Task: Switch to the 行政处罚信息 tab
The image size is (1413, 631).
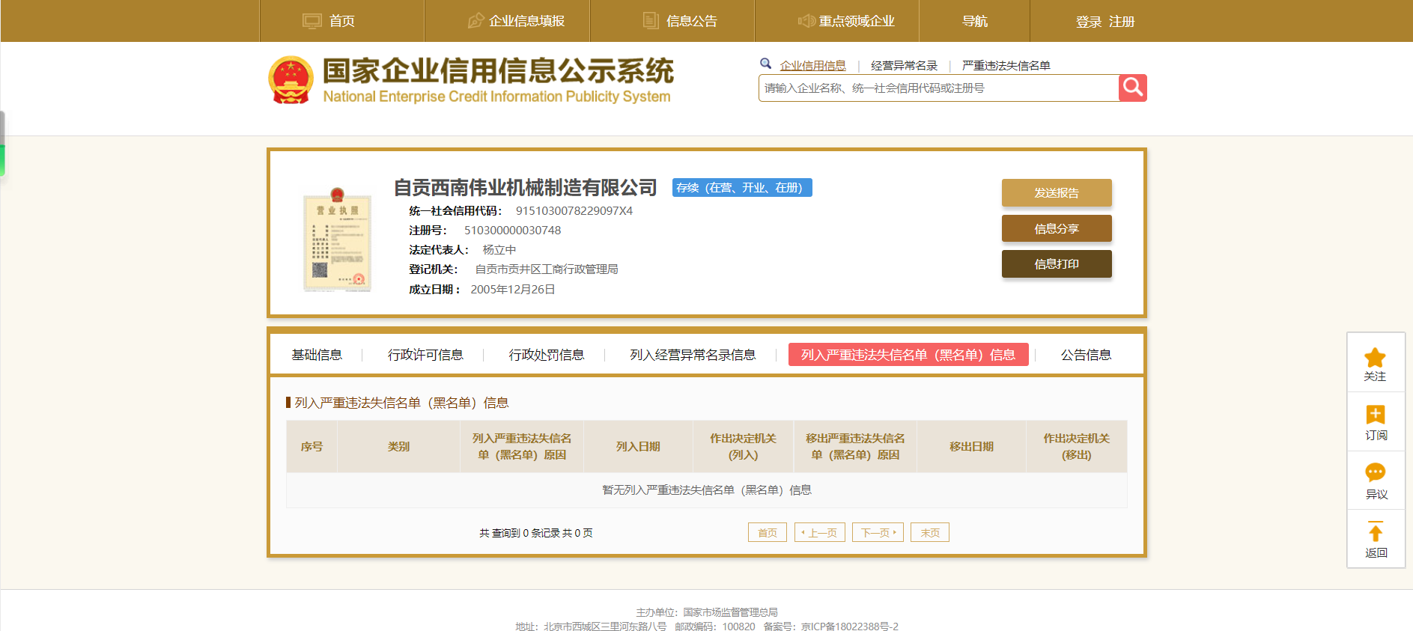Action: coord(547,355)
